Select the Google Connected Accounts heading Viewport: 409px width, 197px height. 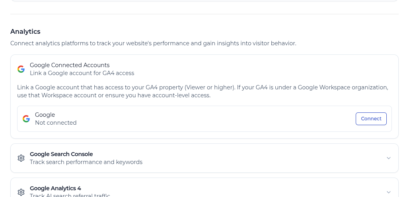tap(70, 65)
